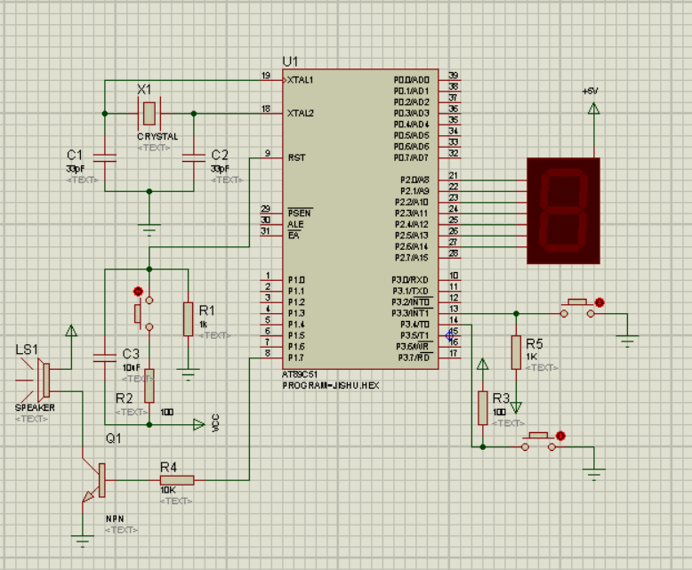Click the PROGRAM=JISHU.HEX property text

click(331, 386)
